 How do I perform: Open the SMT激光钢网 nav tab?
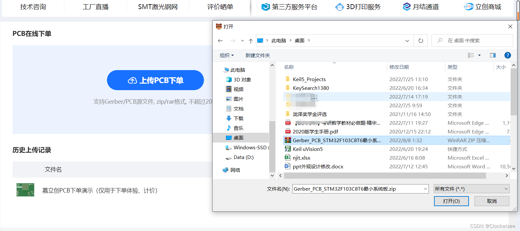[158, 7]
